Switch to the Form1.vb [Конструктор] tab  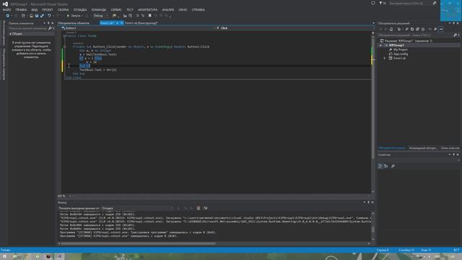click(x=141, y=23)
